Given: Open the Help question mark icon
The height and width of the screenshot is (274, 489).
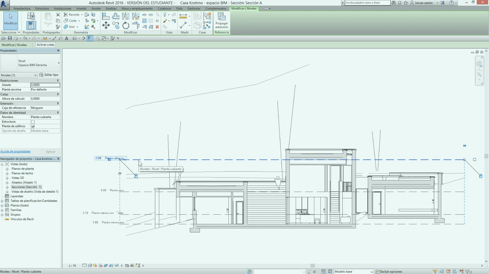Looking at the screenshot, I should 451,3.
